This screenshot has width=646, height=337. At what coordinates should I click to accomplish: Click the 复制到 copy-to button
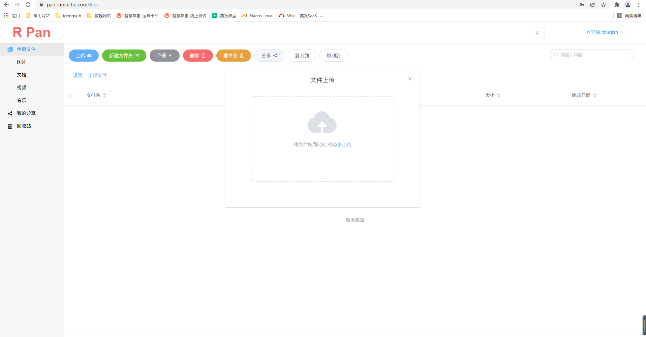point(302,56)
